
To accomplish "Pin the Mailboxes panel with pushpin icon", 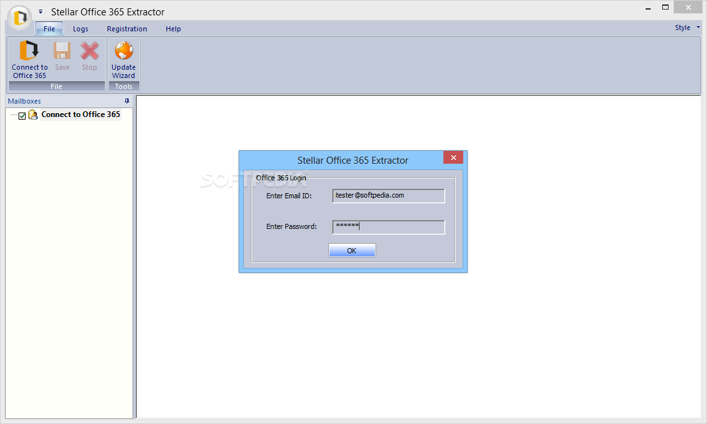I will (x=127, y=101).
